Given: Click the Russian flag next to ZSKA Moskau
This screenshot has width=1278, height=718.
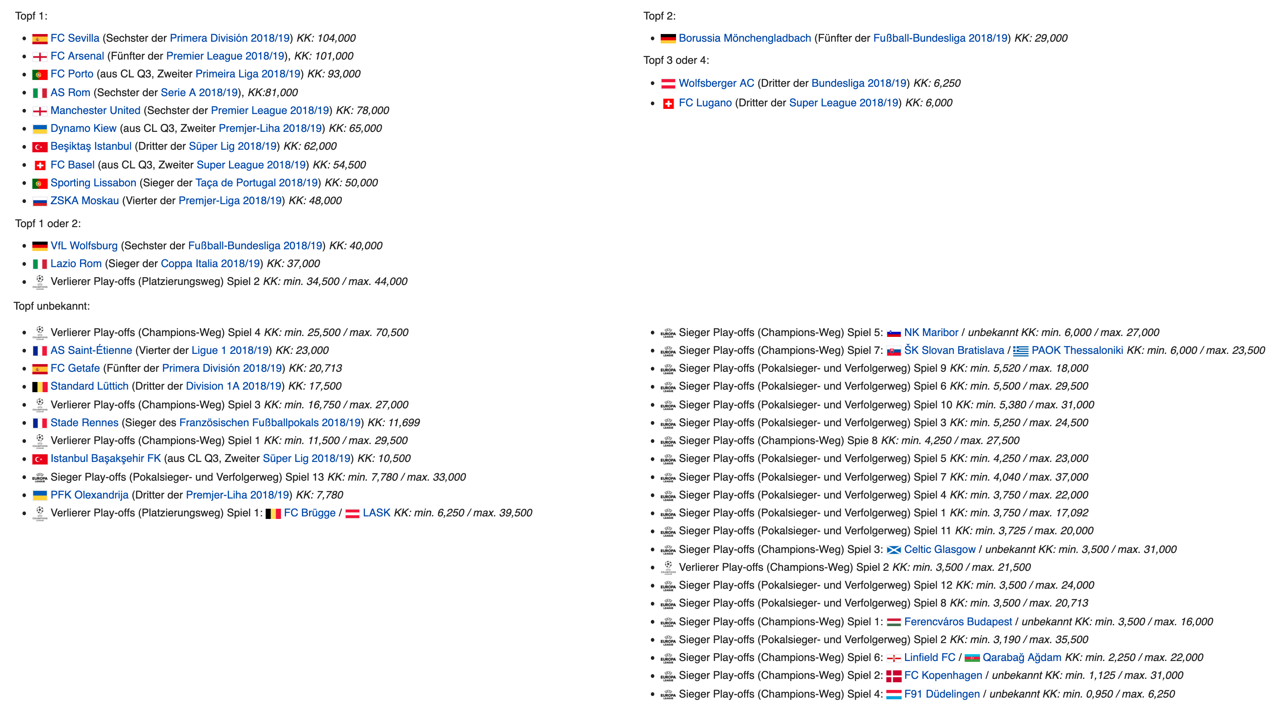Looking at the screenshot, I should [x=40, y=201].
